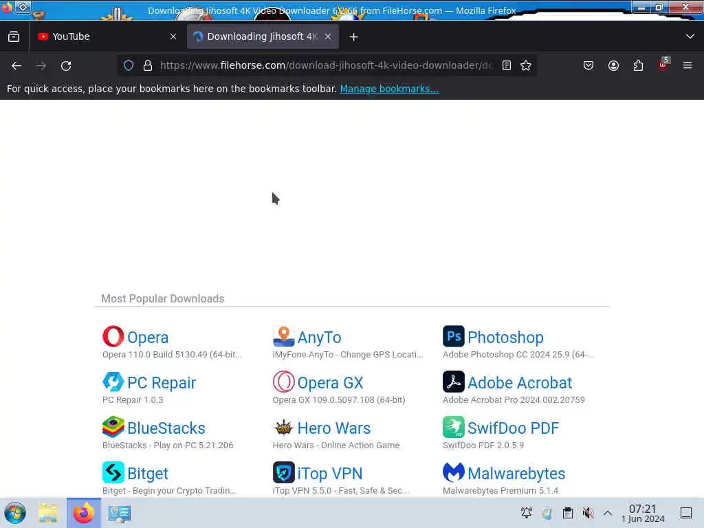Show site security padlock info
The width and height of the screenshot is (704, 528).
[148, 65]
